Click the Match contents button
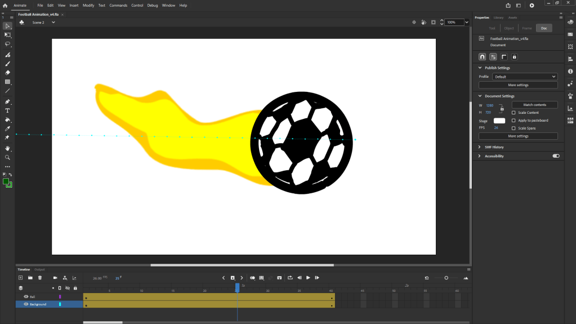 pyautogui.click(x=534, y=105)
